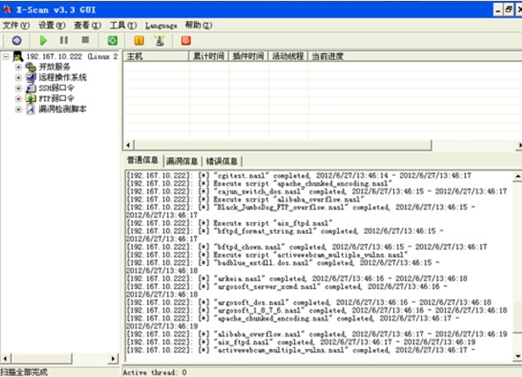
Task: Minimize the X-Scan window
Action: (497, 10)
